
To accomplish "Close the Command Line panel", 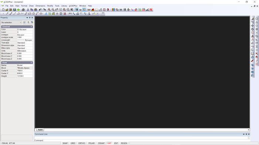I will [x=249, y=134].
